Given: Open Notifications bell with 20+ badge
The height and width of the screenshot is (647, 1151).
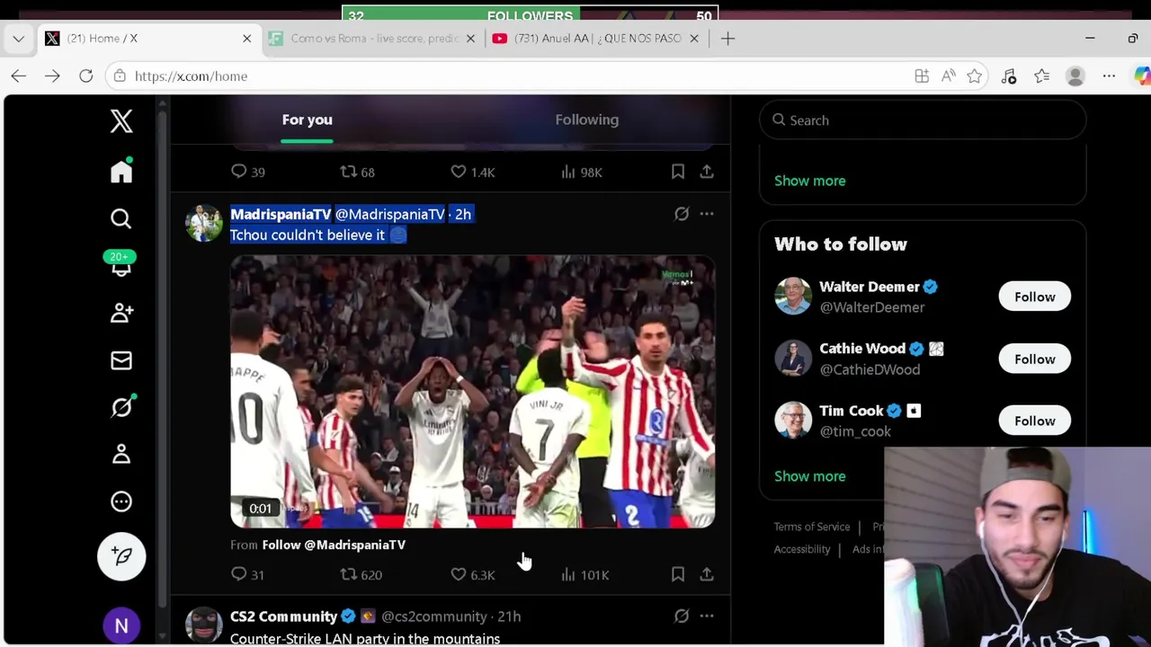Looking at the screenshot, I should 121,266.
